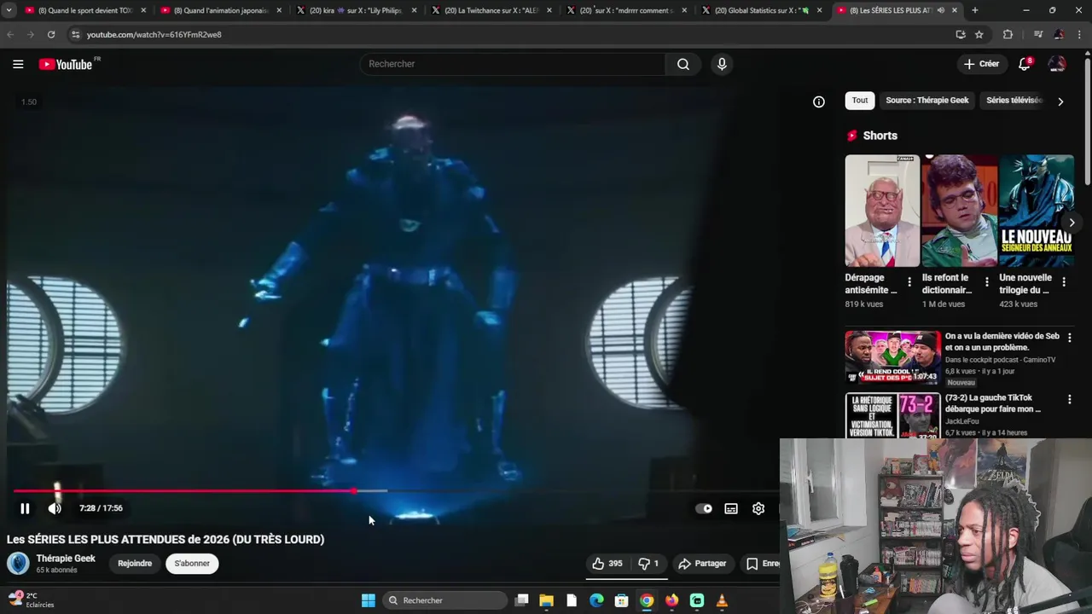Reload the page
Viewport: 1092px width, 614px height.
51,34
